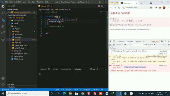This screenshot has height=96, width=170.
Task: Open notifications bell in status bar
Action: (105, 90)
